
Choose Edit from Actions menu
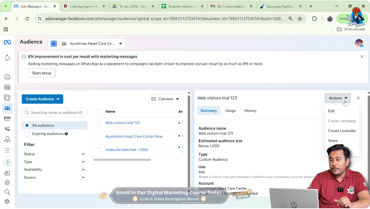(331, 111)
